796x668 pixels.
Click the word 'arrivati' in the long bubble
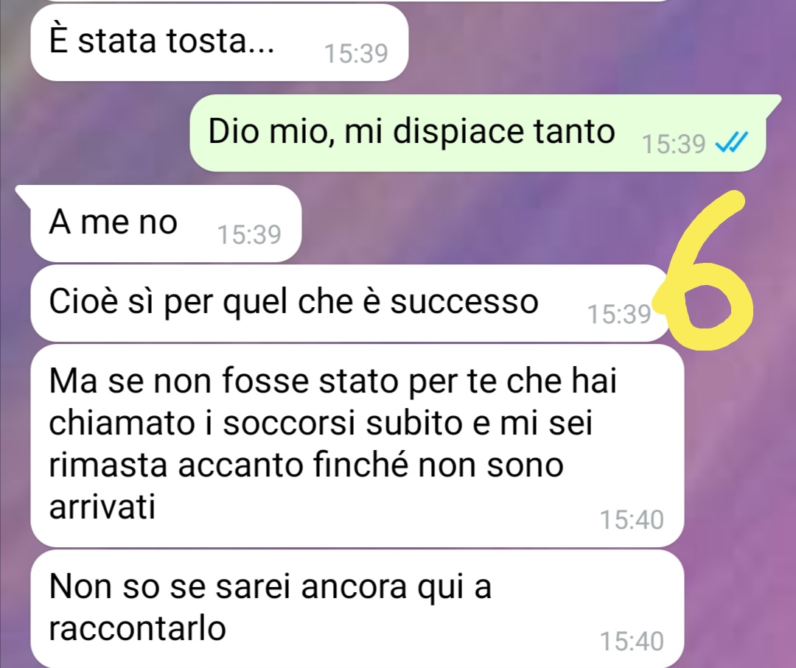coord(102,506)
